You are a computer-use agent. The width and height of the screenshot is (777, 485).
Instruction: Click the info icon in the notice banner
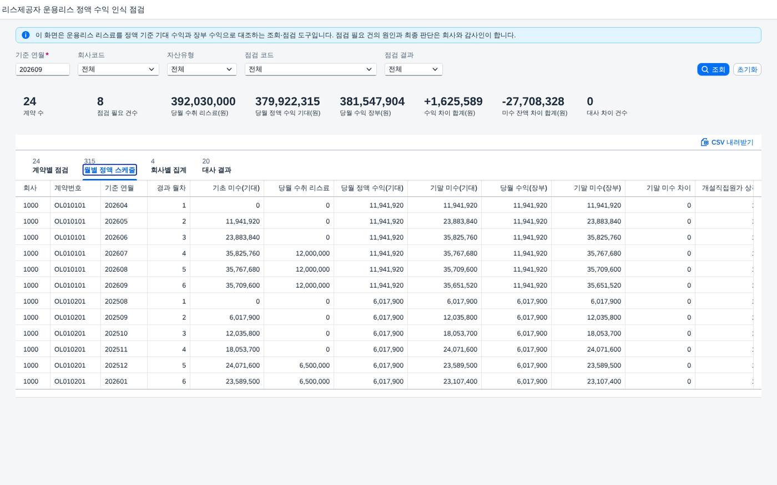point(26,35)
